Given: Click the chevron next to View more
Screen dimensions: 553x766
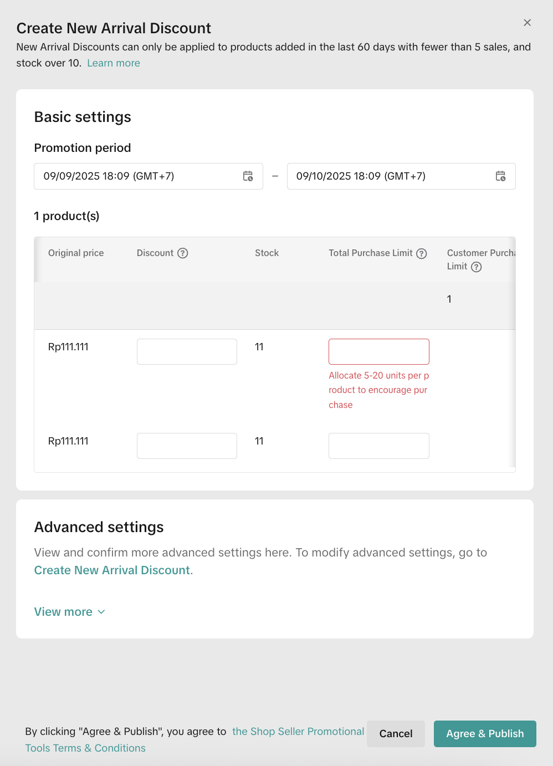Looking at the screenshot, I should (101, 612).
